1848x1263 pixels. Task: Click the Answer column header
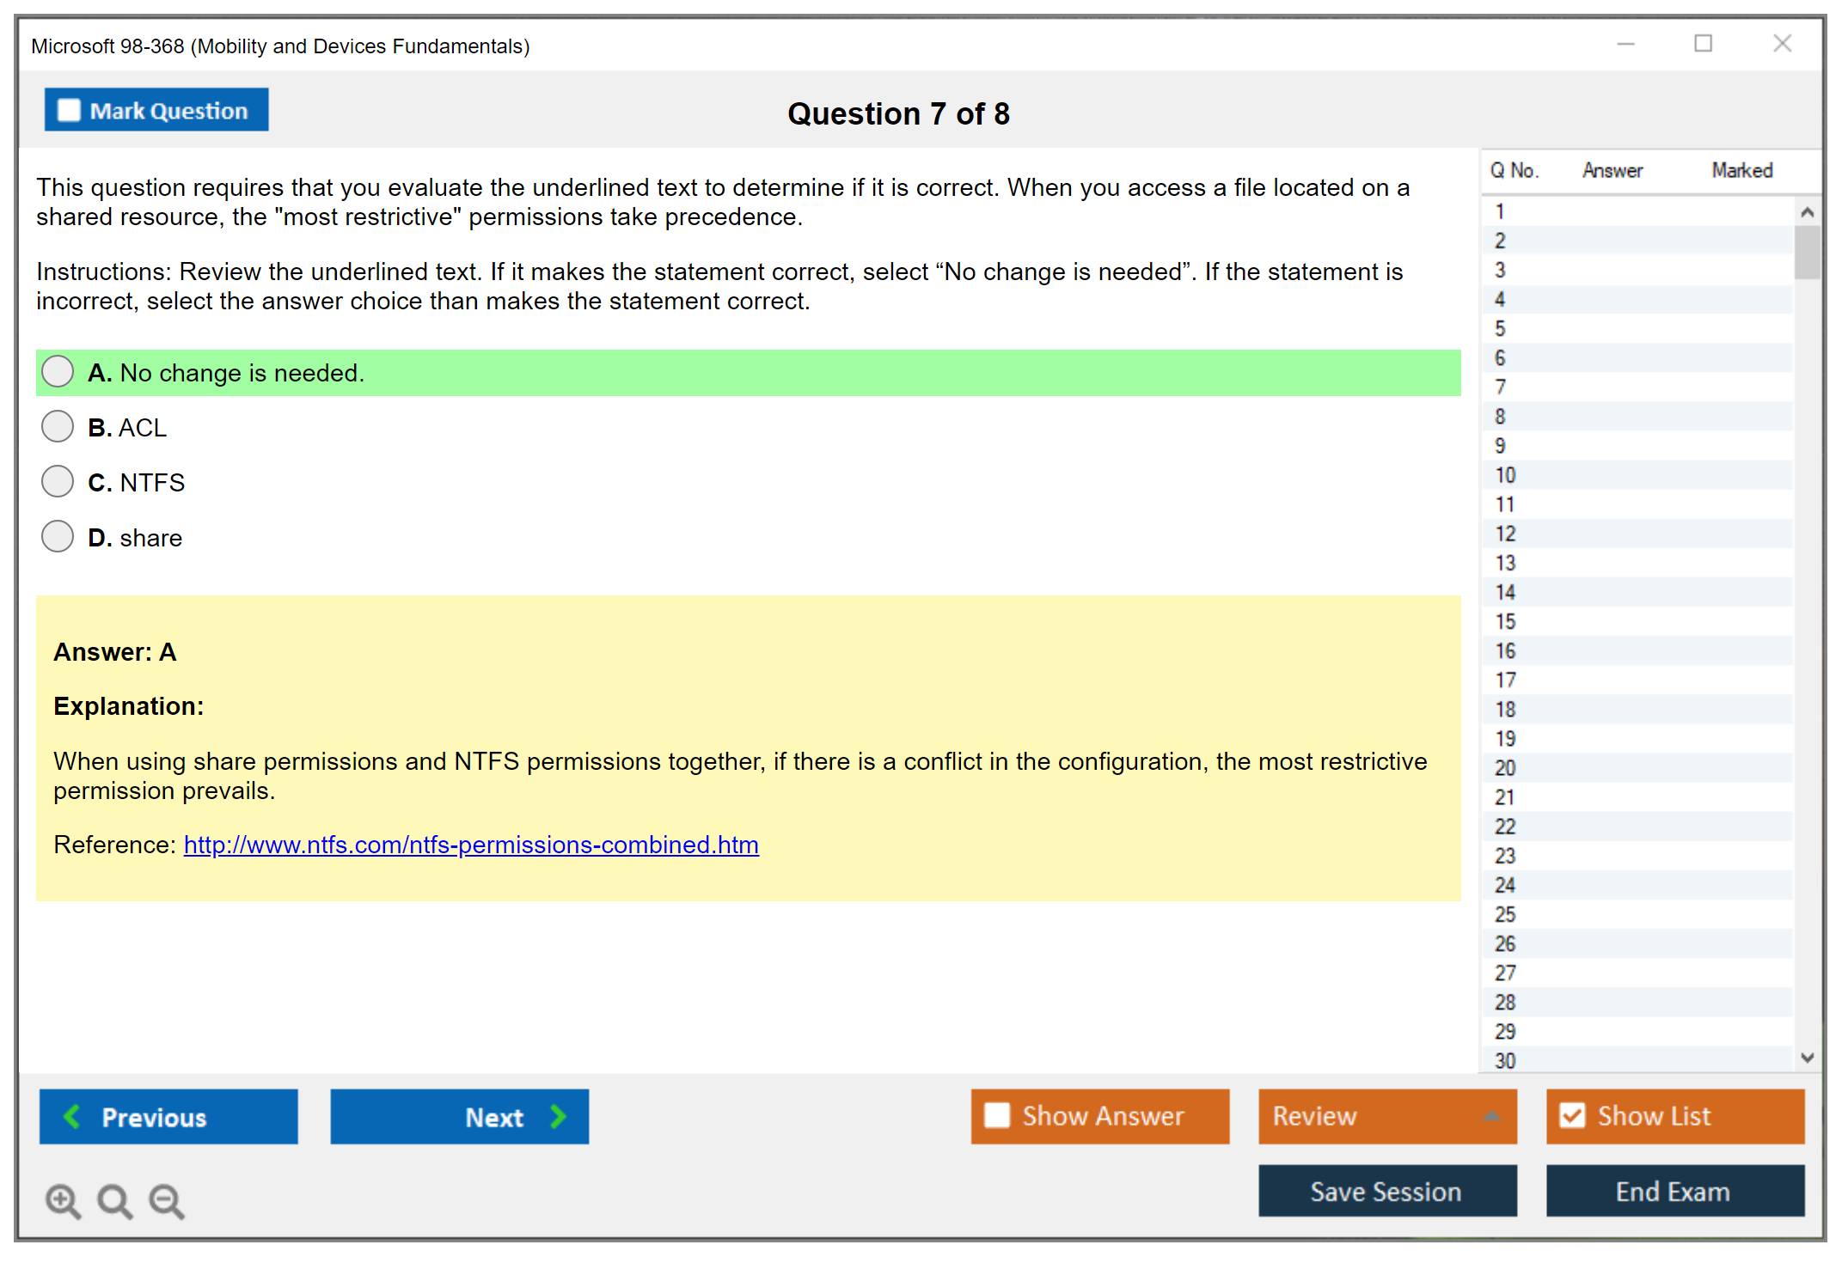(1612, 170)
